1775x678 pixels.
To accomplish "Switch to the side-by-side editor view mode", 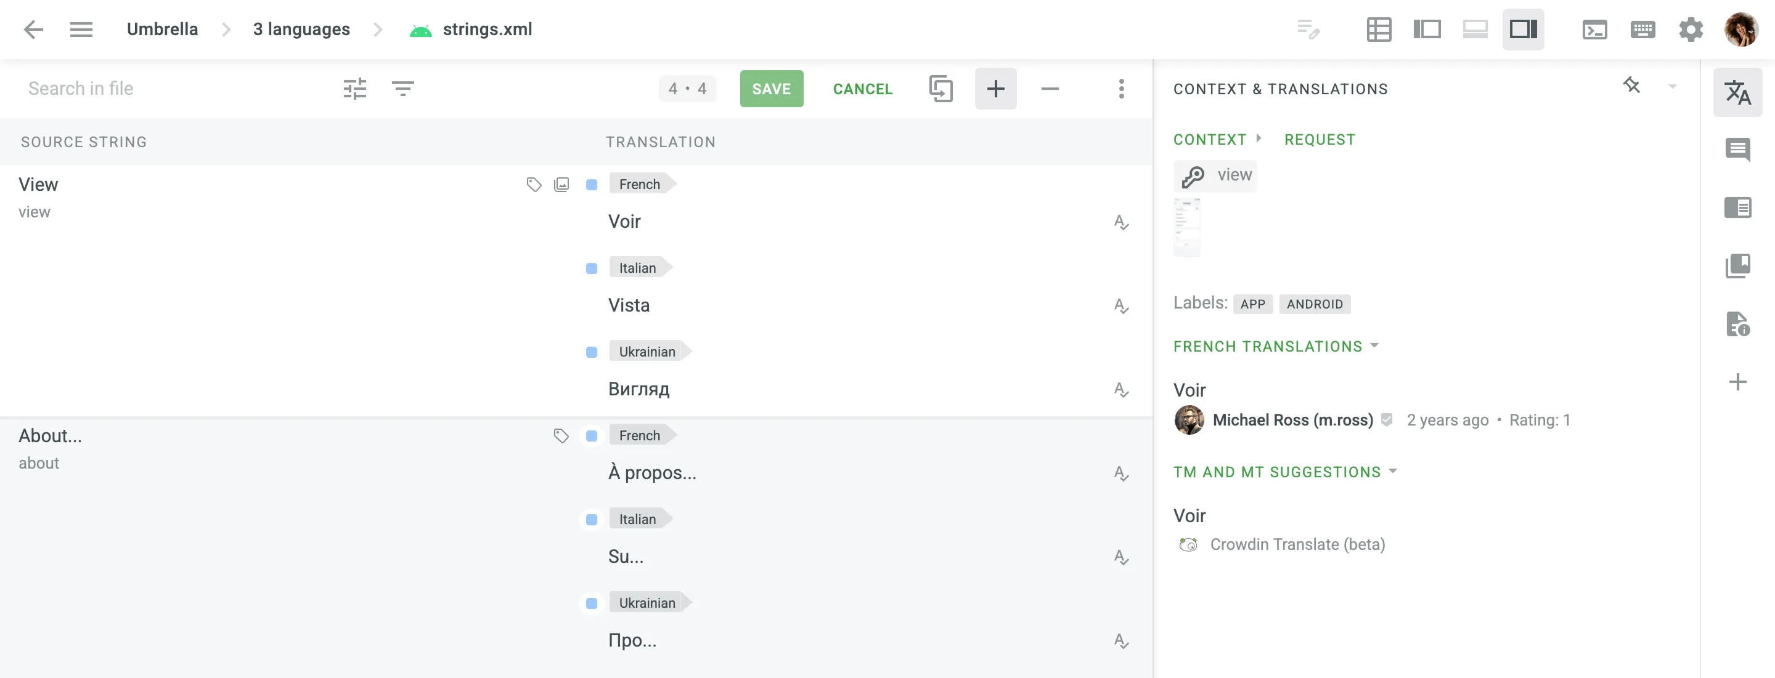I will point(1427,29).
